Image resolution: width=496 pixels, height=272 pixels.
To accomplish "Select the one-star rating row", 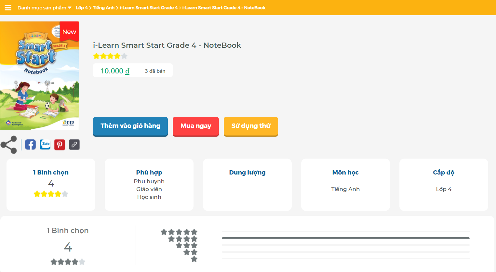I will 194,259.
